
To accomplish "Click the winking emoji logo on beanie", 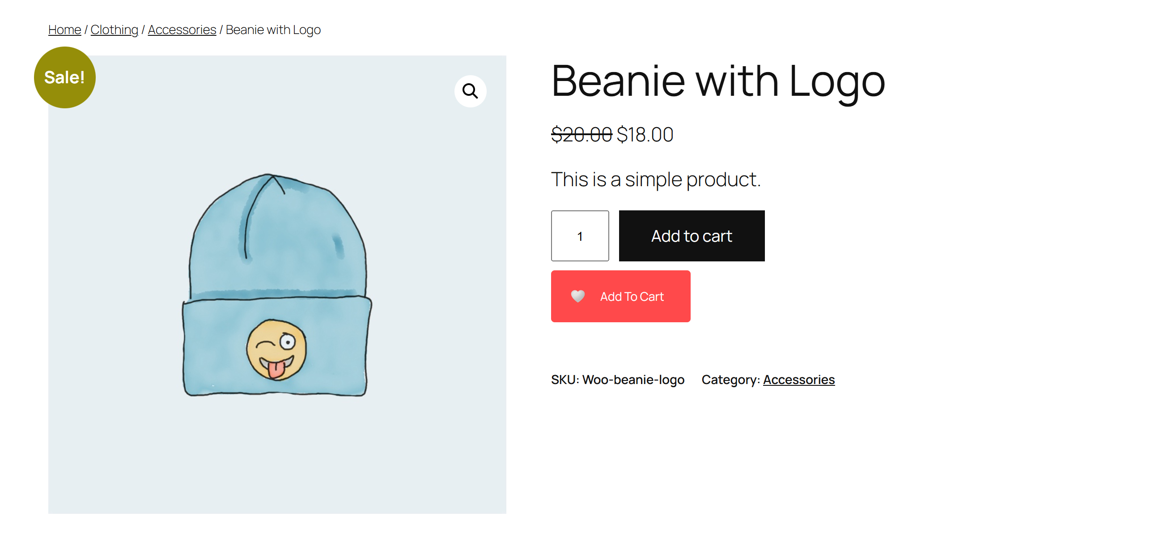I will pos(276,350).
